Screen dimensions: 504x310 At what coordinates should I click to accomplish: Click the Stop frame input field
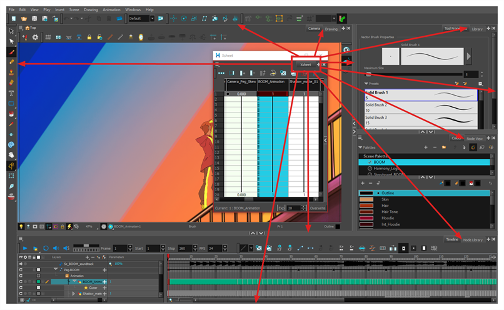tap(184, 248)
